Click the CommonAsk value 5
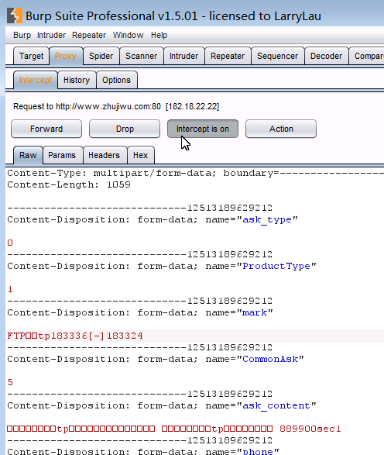The image size is (384, 455). 10,382
